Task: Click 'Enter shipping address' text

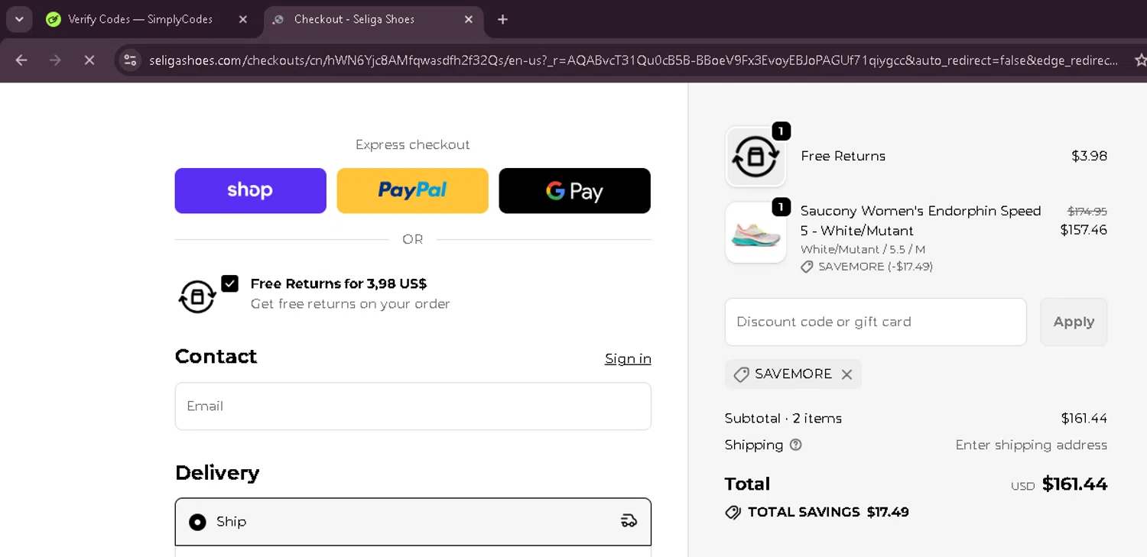Action: (1031, 445)
